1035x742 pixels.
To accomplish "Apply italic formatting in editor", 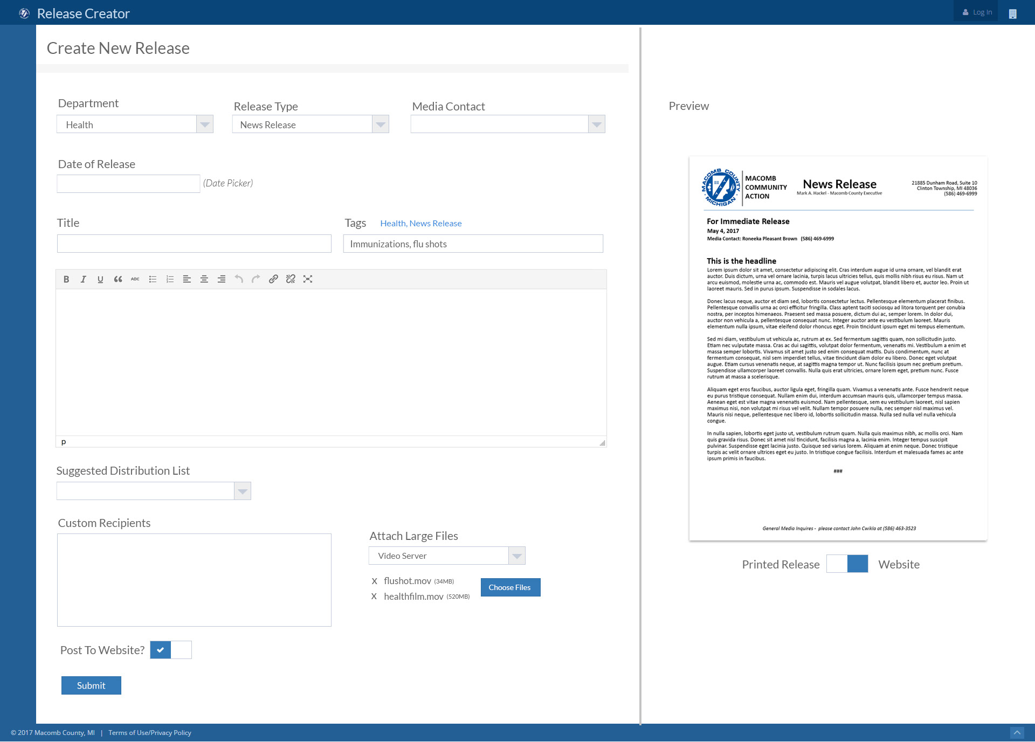I will [x=83, y=279].
